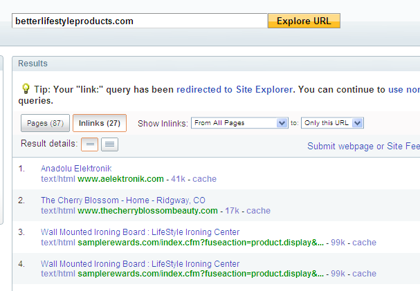Switch to the Inlinks (27) tab

click(x=99, y=123)
